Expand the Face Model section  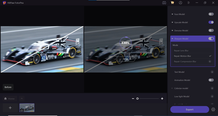coord(172,14)
